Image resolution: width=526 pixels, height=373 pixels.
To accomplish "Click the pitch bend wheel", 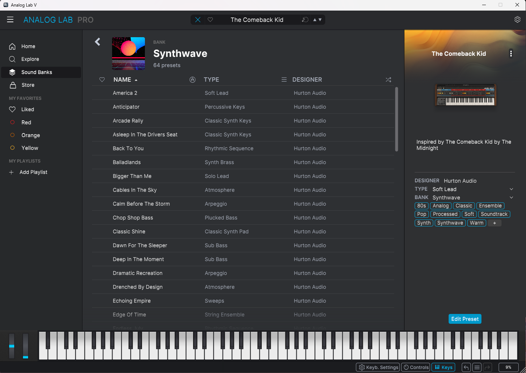I will click(x=12, y=346).
